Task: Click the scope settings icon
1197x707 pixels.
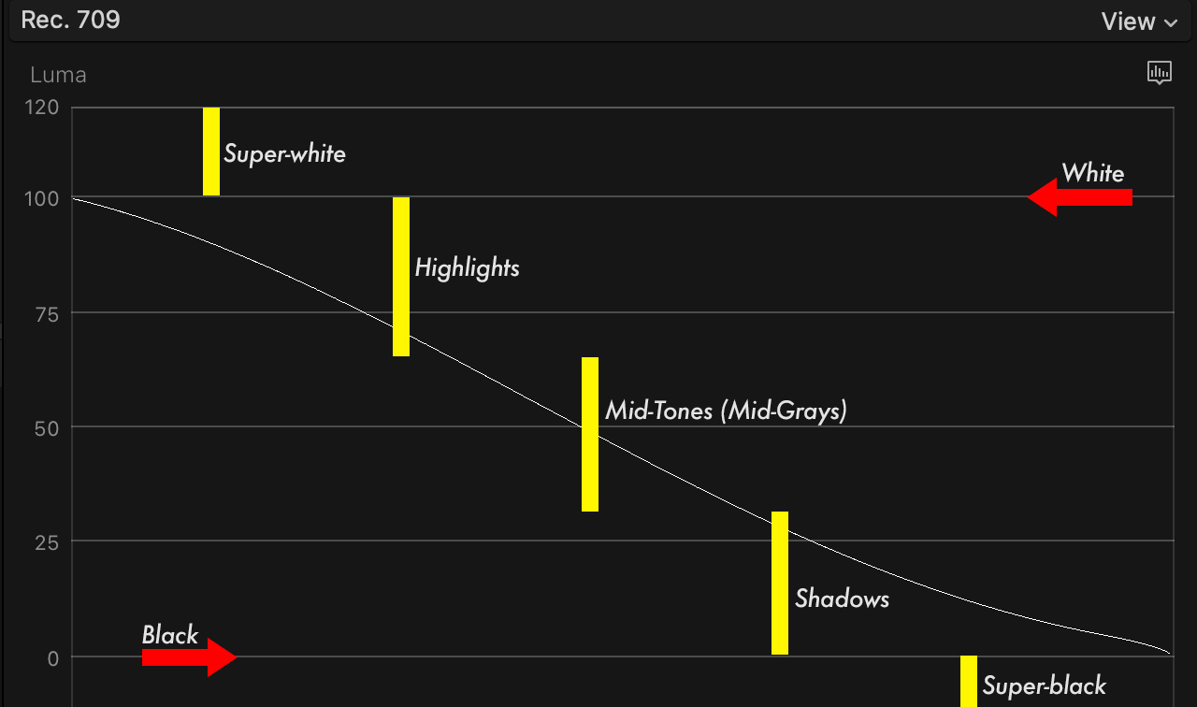Action: 1159,73
